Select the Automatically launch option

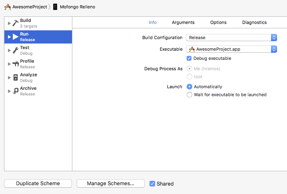189,87
